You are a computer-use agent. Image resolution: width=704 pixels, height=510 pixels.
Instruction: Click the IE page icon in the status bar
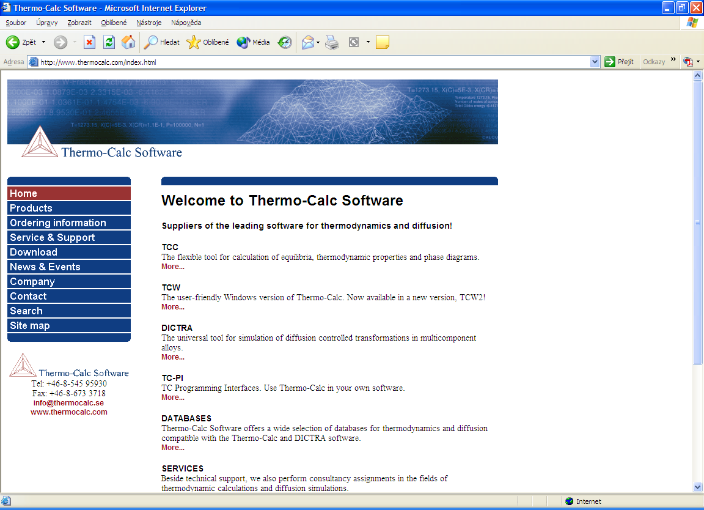coord(6,501)
